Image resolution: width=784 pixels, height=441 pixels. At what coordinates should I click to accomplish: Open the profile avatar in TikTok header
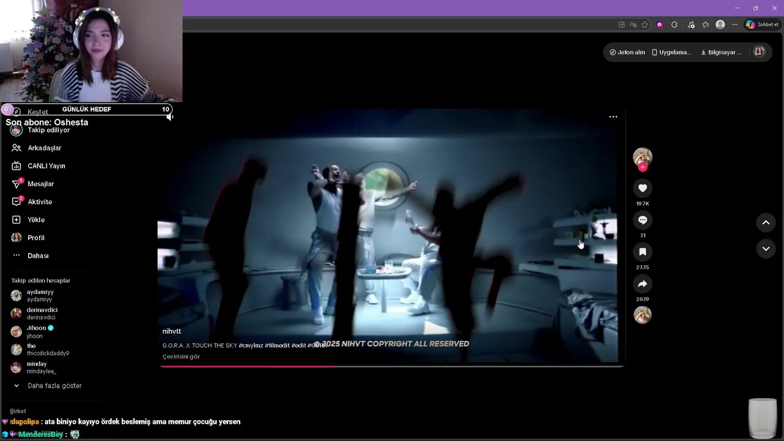(x=759, y=52)
